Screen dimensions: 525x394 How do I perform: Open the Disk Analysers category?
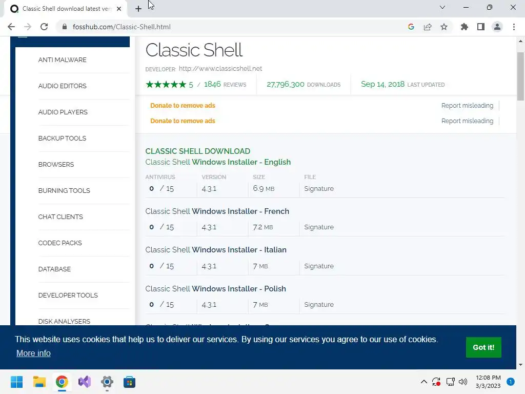click(64, 321)
